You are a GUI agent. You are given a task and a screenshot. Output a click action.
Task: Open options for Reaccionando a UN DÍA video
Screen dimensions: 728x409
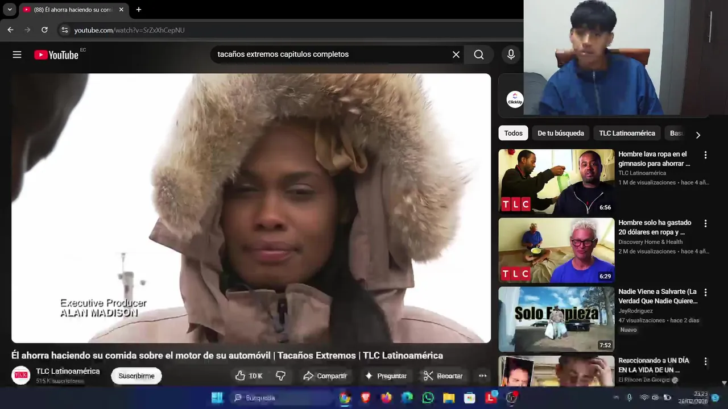click(x=705, y=361)
